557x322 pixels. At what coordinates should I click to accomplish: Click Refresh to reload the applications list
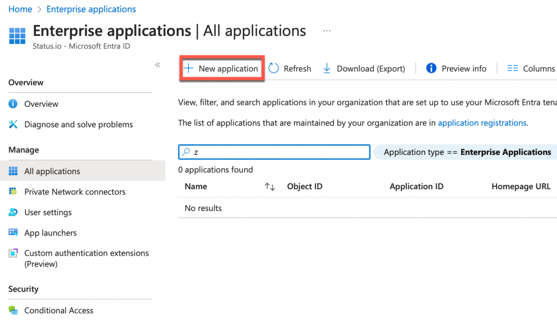(x=290, y=68)
